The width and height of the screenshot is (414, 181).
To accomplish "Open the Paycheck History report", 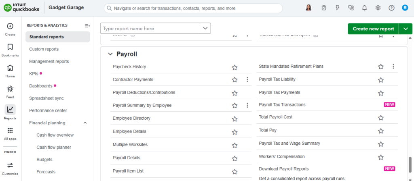I will click(129, 67).
